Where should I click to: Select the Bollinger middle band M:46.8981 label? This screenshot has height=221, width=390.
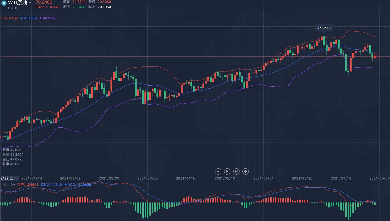(29, 18)
